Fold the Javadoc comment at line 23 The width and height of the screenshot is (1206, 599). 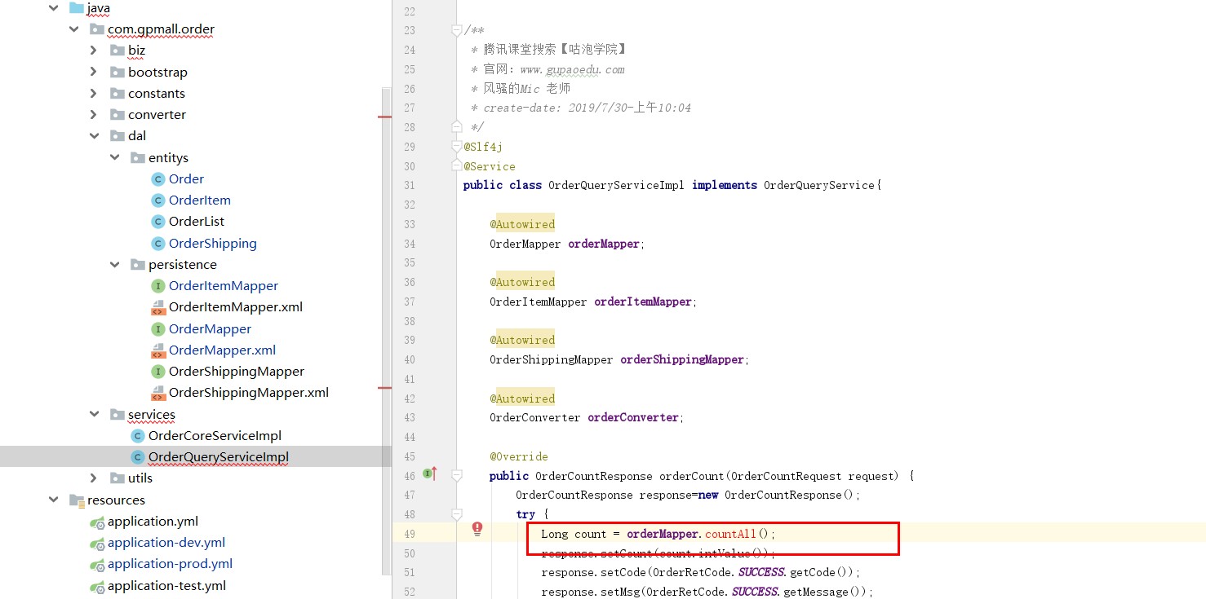457,30
